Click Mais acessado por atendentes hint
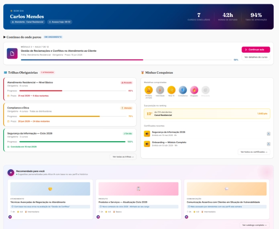 tap(227, 207)
